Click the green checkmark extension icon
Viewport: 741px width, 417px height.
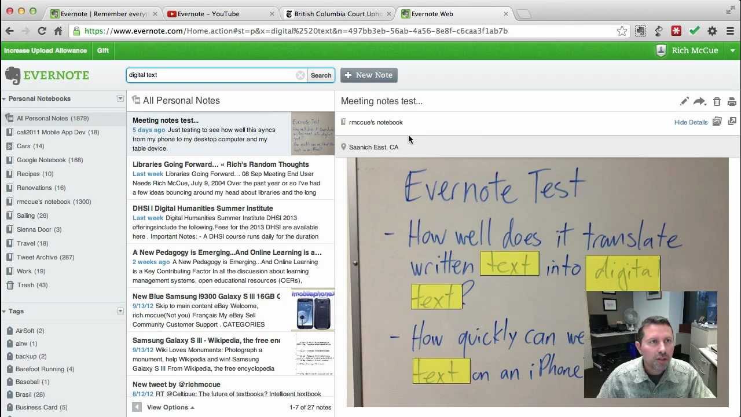[695, 31]
